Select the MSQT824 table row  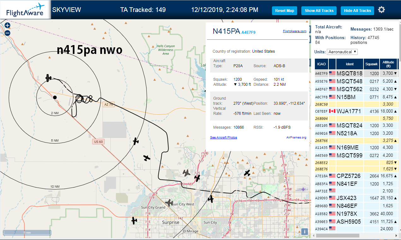click(356, 126)
